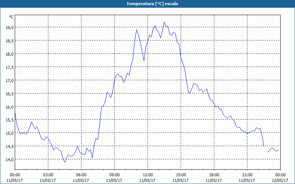Click the 21:00 time axis label

pyautogui.click(x=247, y=175)
